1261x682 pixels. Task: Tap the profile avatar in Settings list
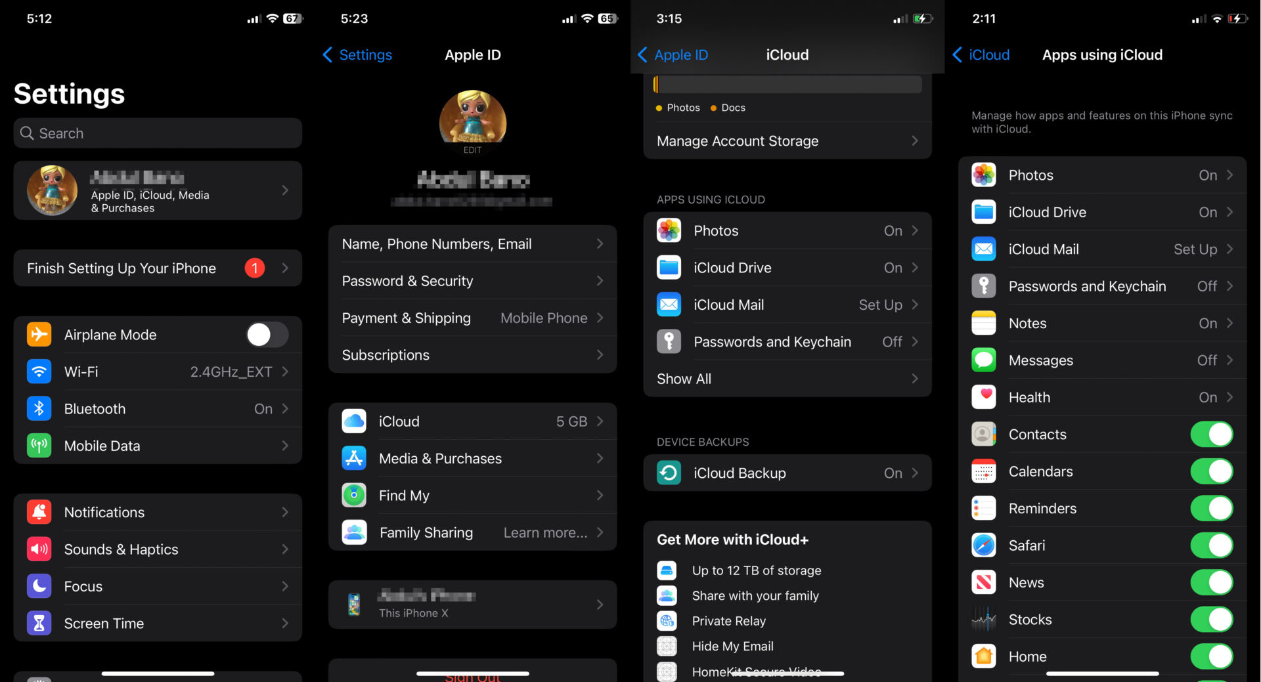point(52,190)
